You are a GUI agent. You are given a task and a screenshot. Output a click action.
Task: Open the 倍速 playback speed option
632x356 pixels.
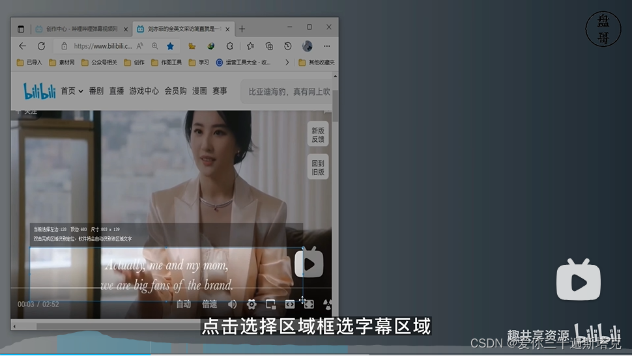click(209, 304)
